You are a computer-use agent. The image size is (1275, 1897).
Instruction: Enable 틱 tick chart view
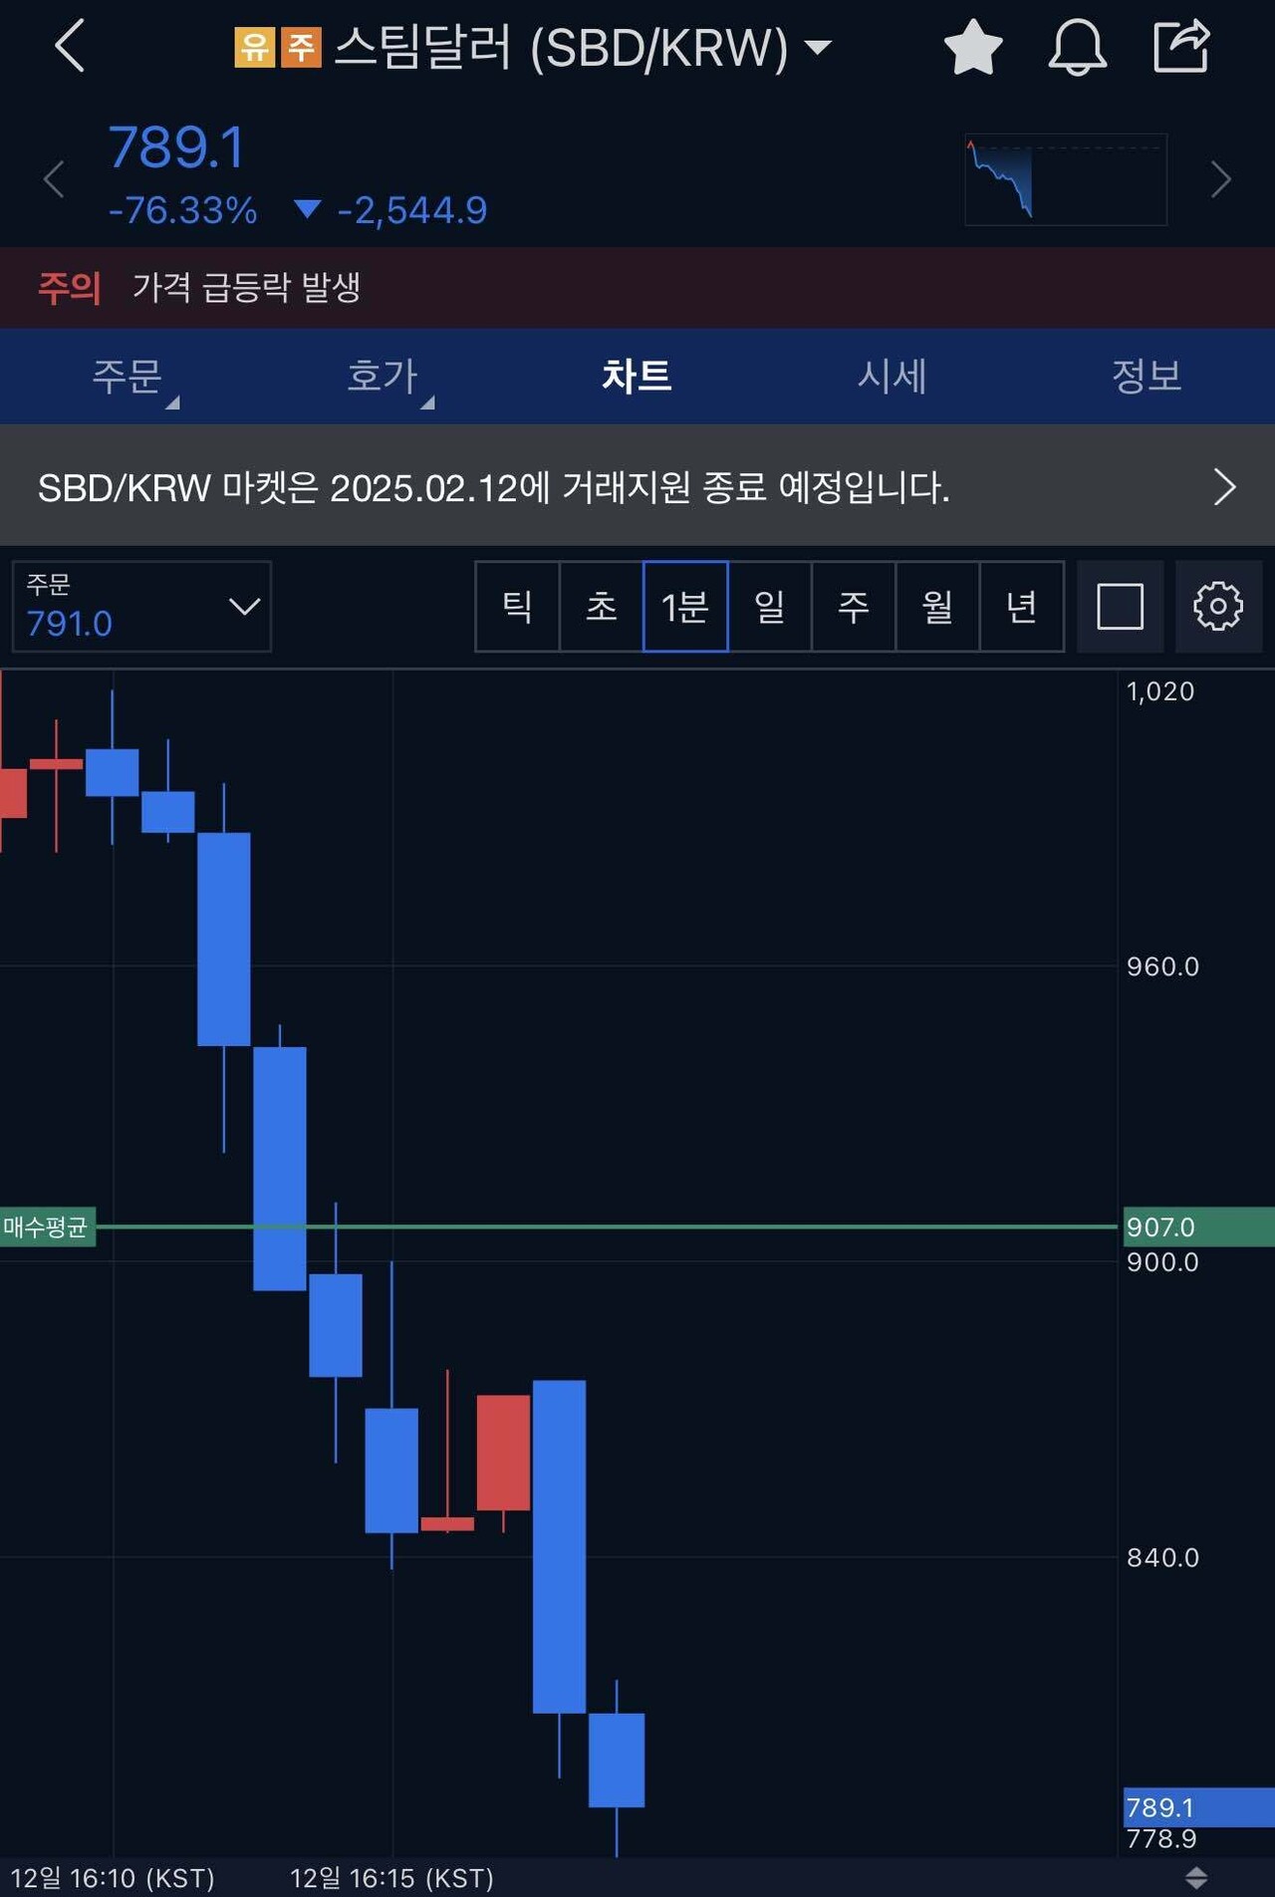pyautogui.click(x=516, y=607)
